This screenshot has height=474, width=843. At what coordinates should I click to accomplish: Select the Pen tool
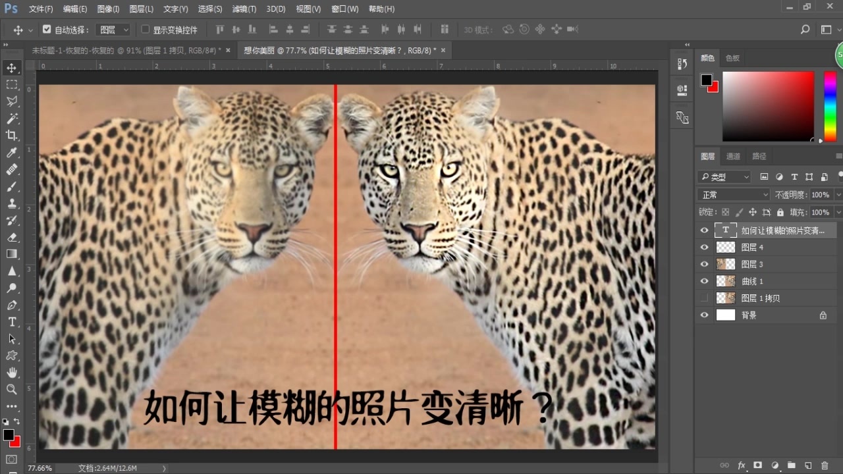coord(12,305)
